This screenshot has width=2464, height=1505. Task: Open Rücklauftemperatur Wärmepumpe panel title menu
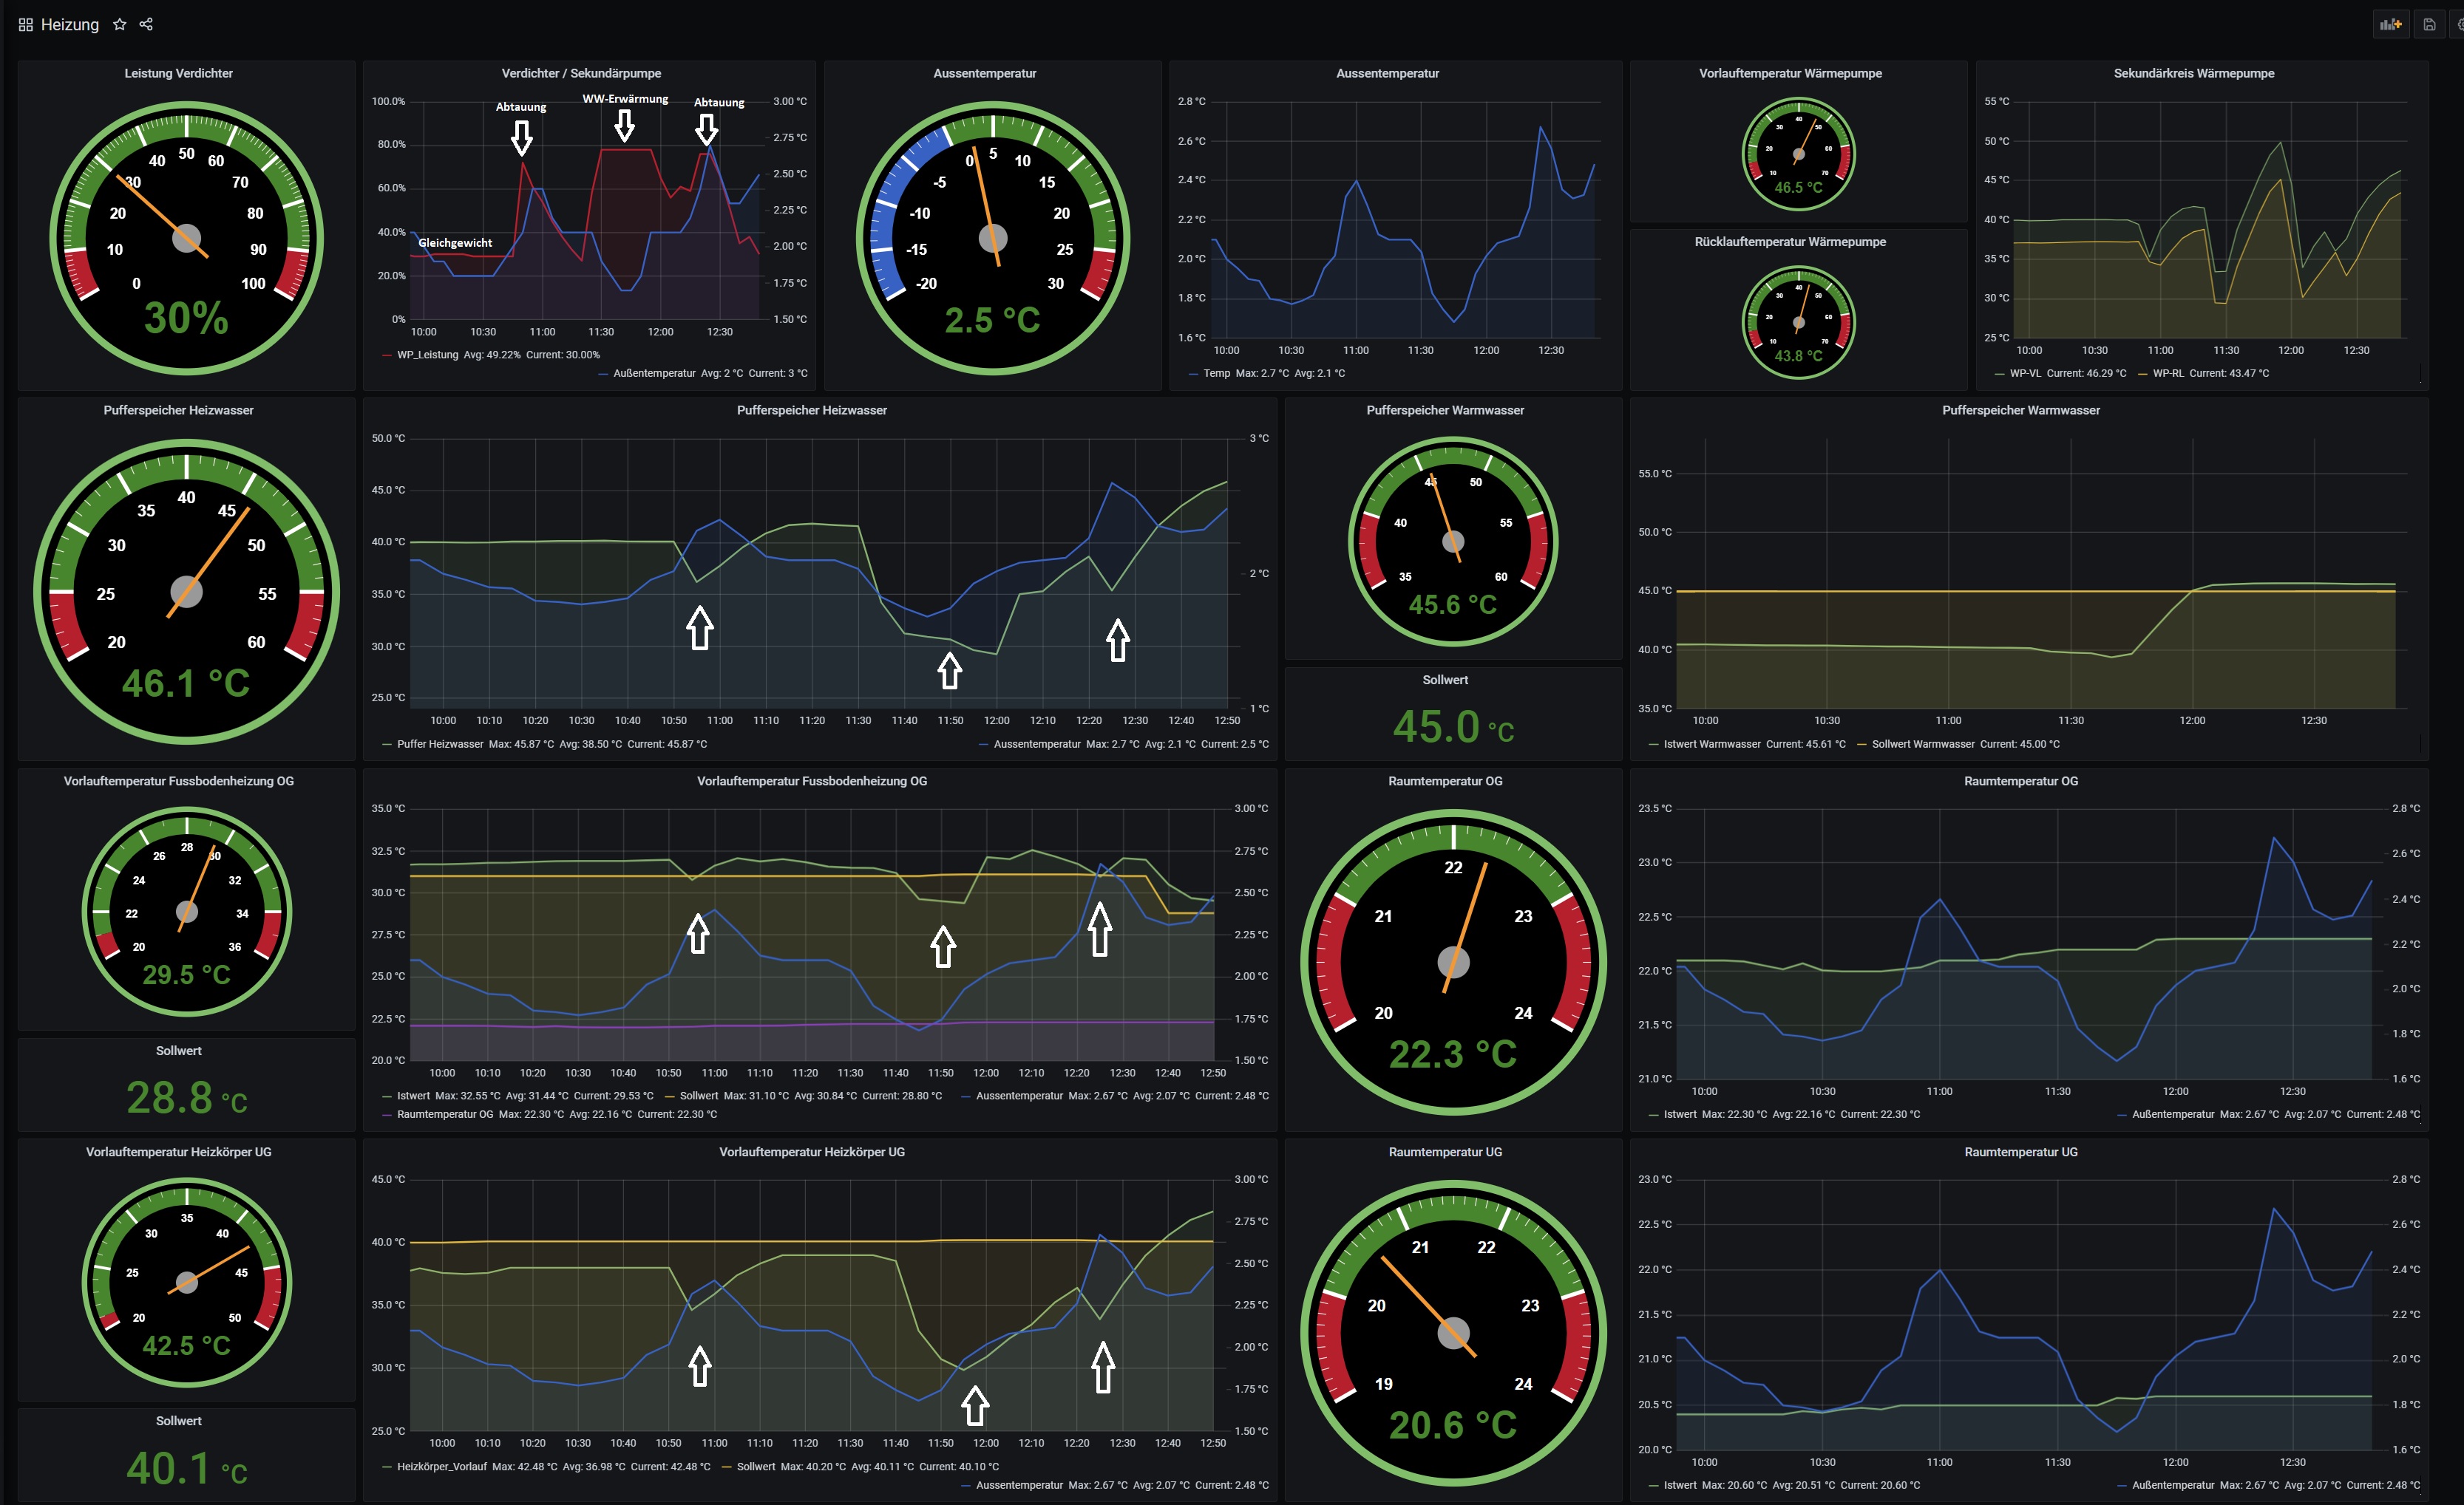click(x=1790, y=242)
